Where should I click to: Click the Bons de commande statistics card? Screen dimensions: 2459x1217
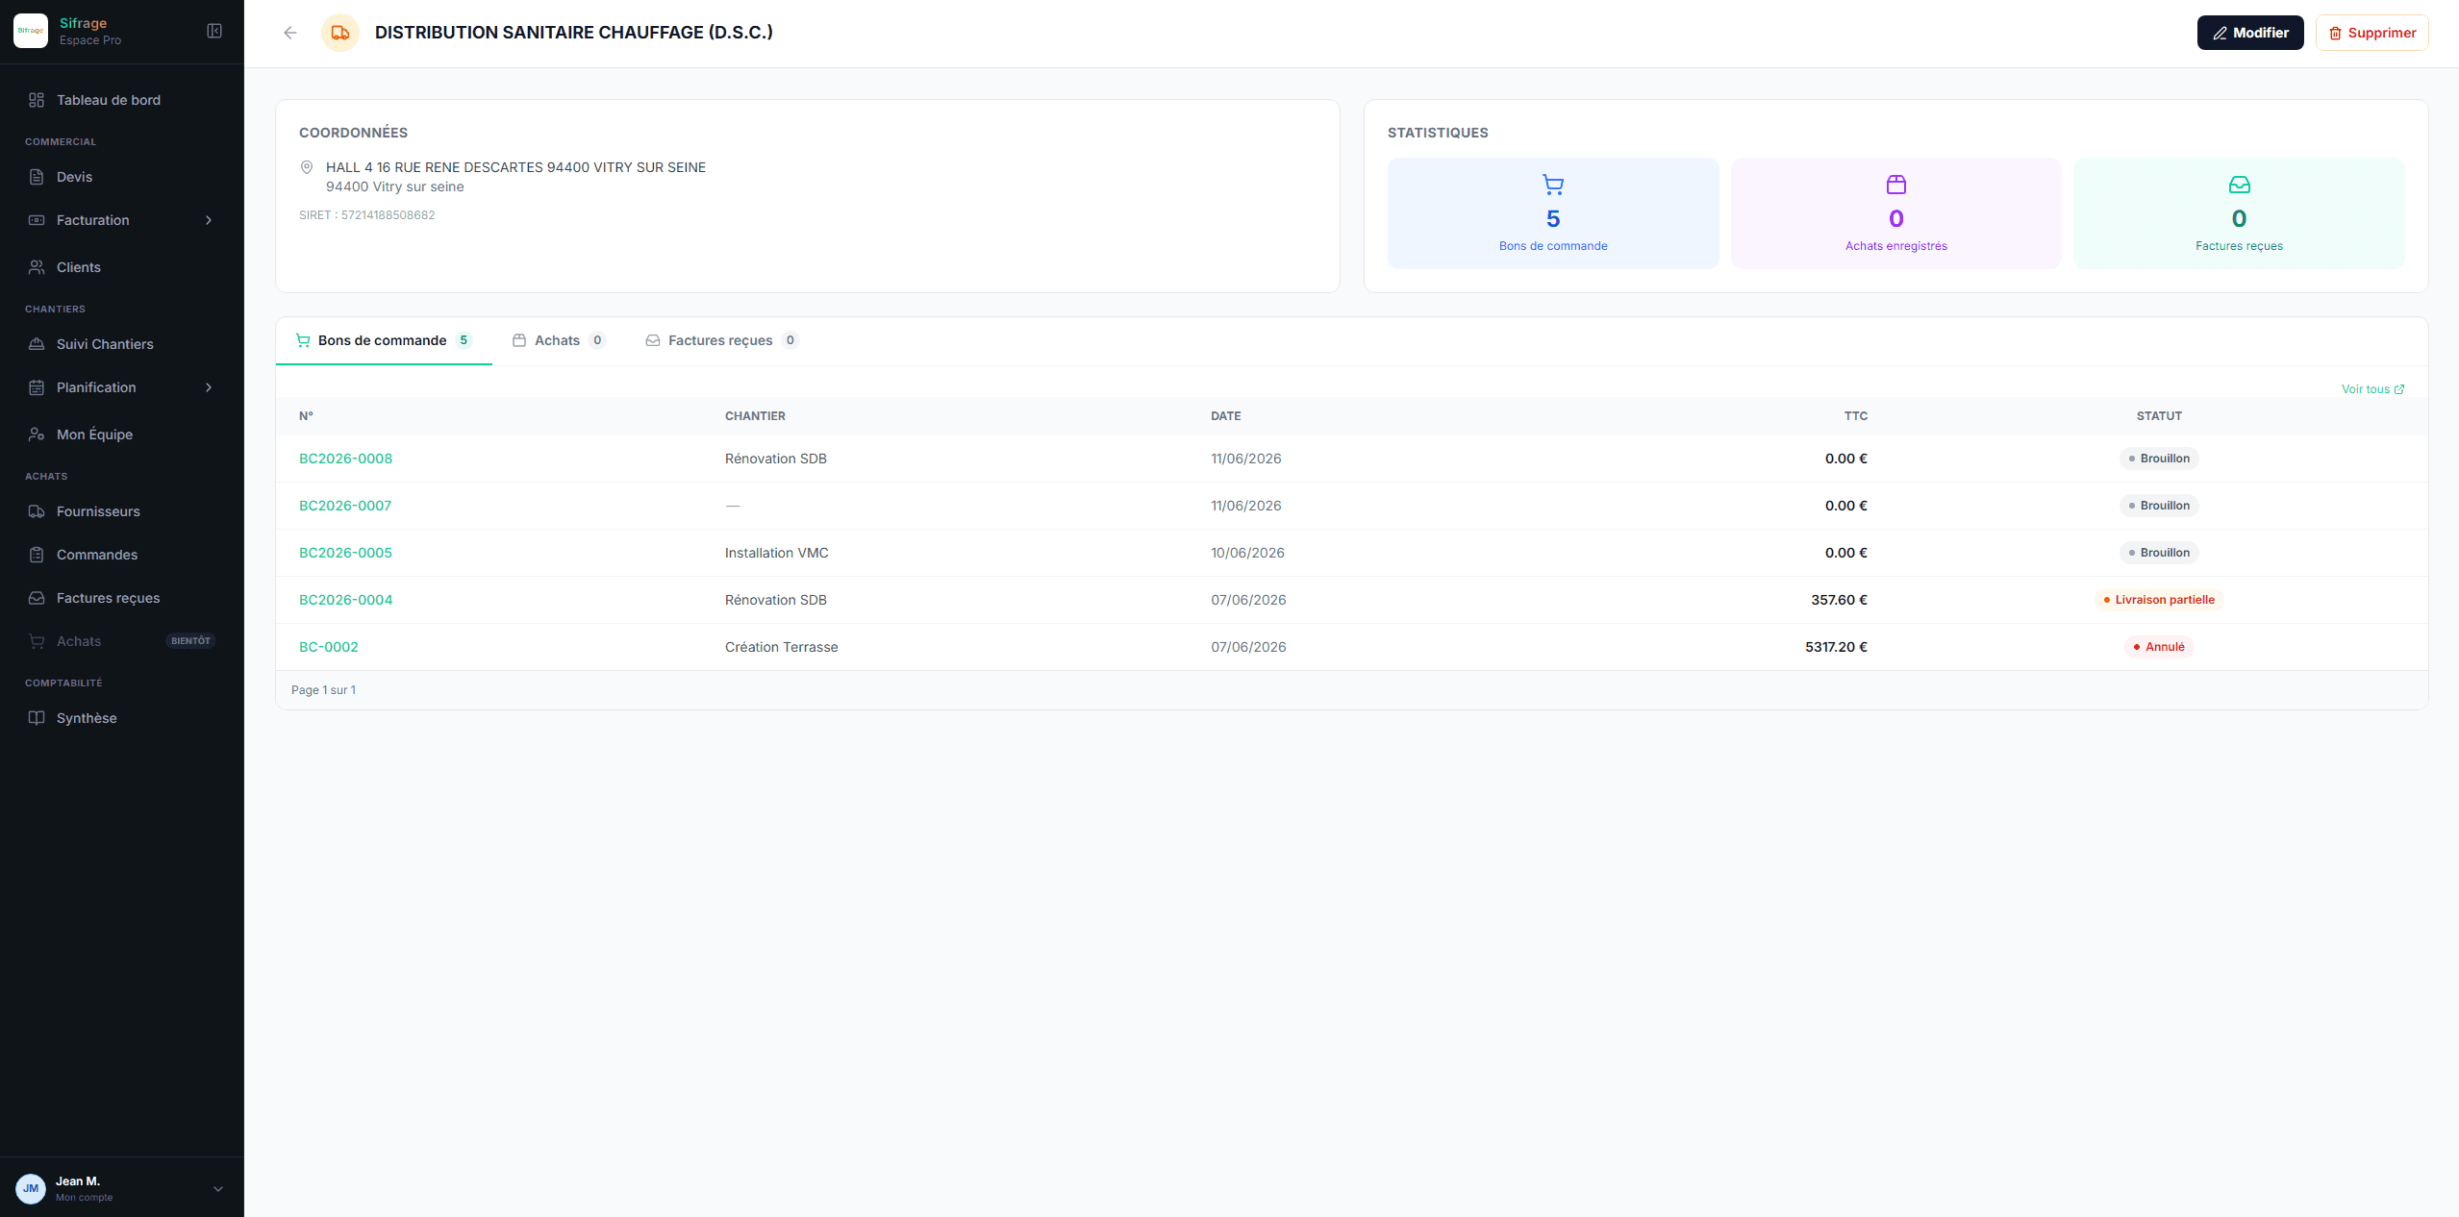pyautogui.click(x=1553, y=213)
